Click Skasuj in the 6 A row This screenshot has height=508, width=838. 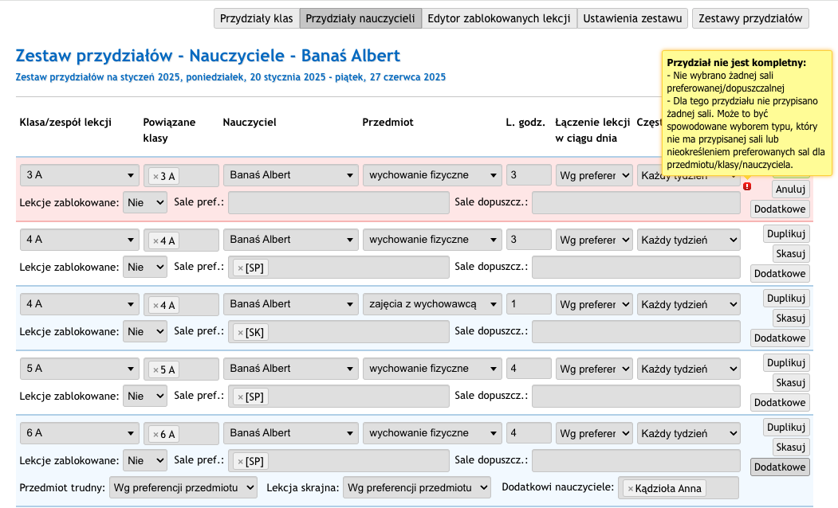790,447
